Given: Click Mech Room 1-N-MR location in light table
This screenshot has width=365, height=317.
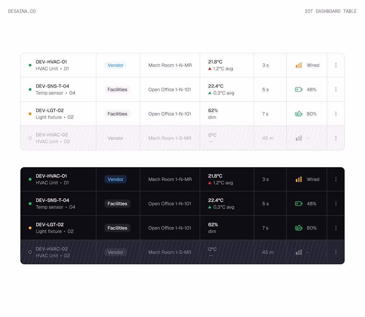Looking at the screenshot, I should point(170,65).
